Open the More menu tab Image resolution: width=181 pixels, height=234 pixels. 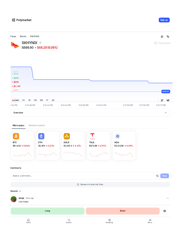150,221
